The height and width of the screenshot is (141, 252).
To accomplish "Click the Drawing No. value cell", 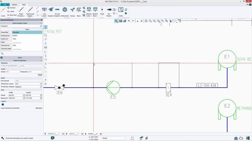I will (27, 36).
